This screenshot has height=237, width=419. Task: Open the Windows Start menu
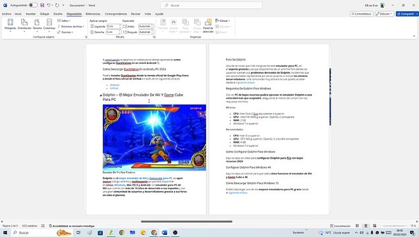click(x=5, y=233)
